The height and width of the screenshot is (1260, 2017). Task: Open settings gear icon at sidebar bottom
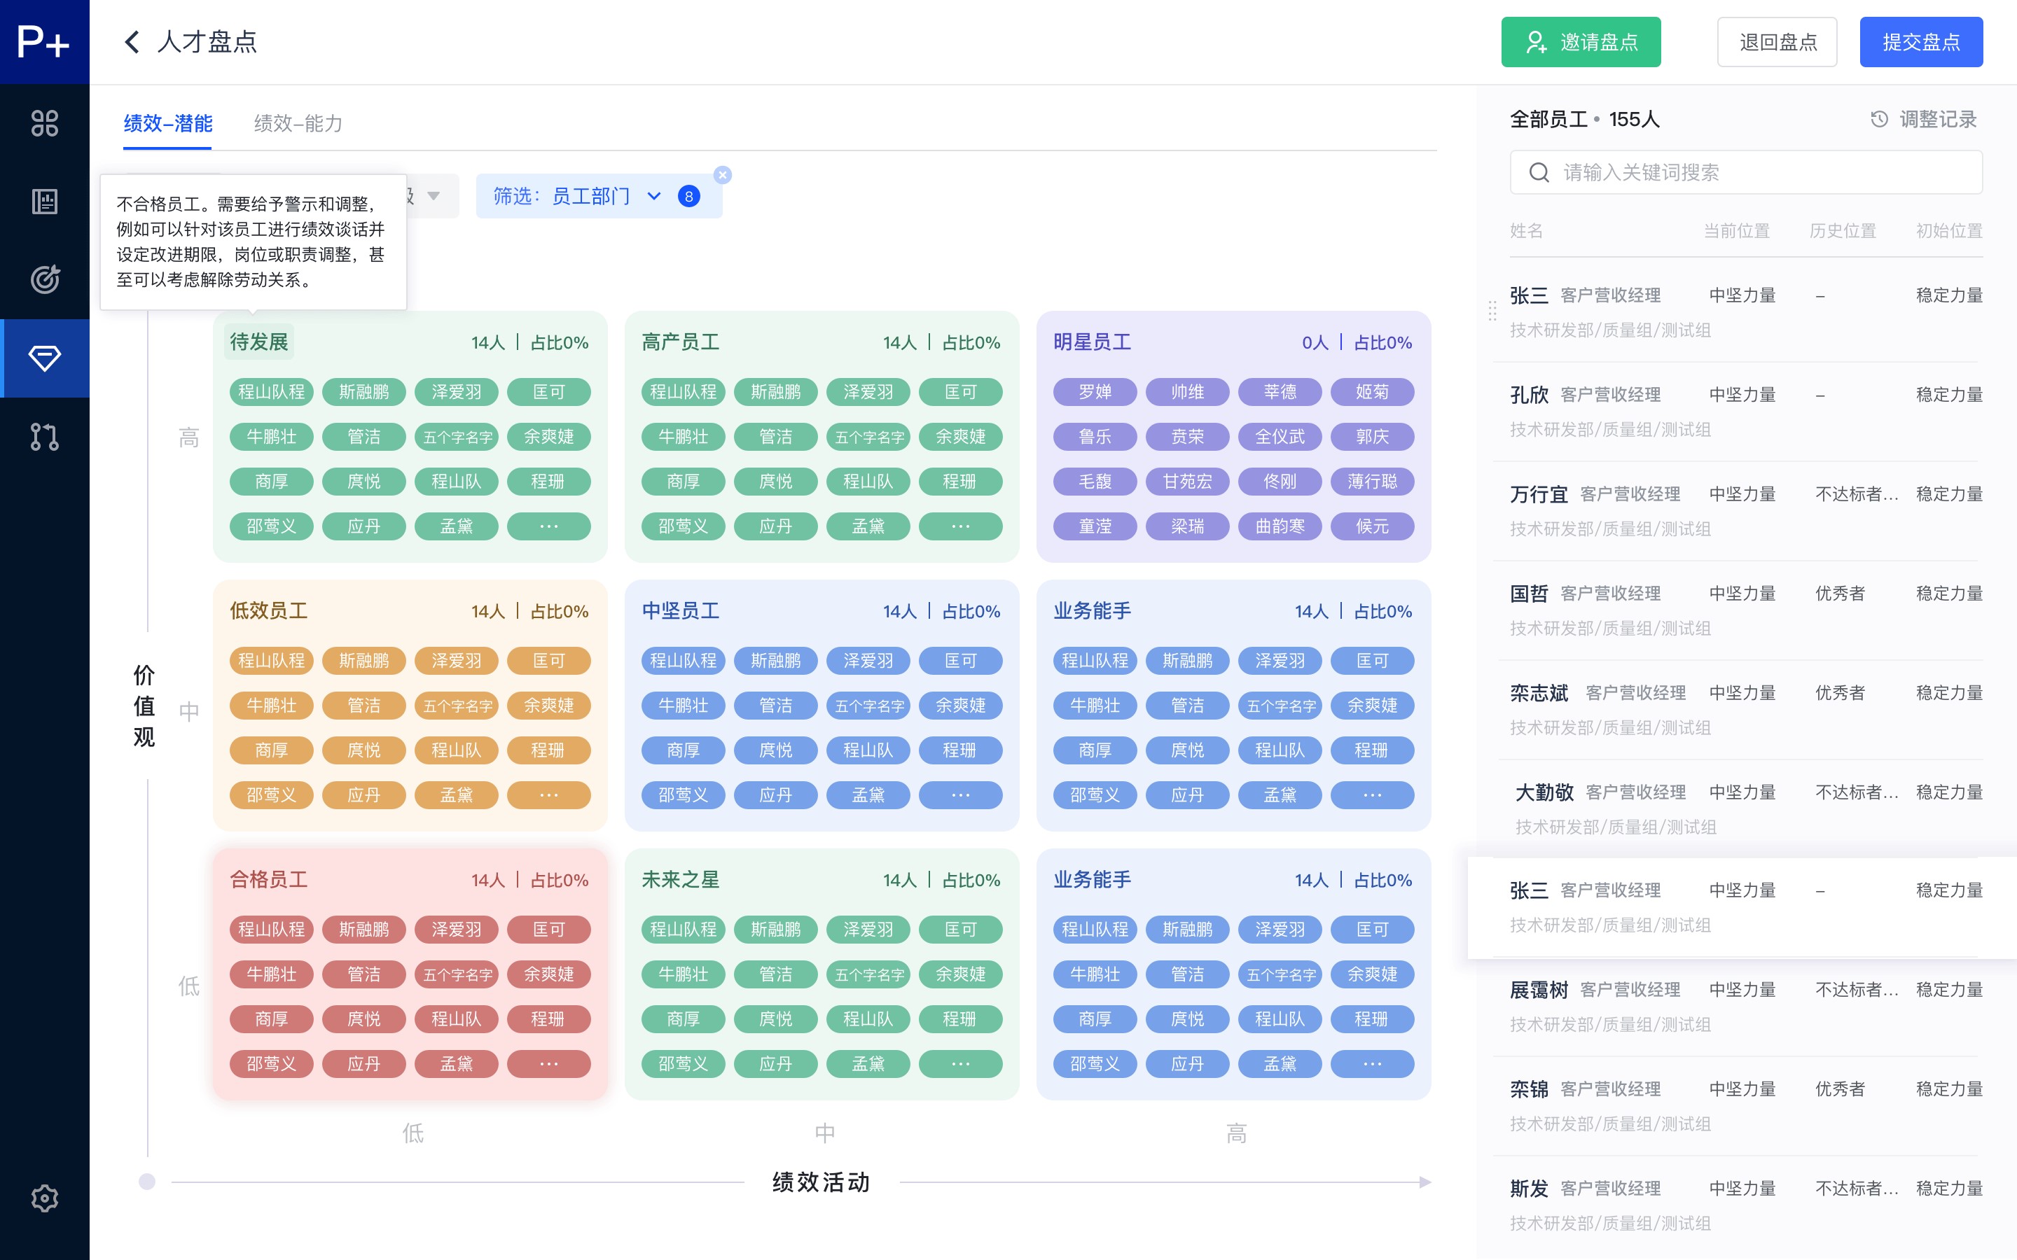click(x=44, y=1198)
